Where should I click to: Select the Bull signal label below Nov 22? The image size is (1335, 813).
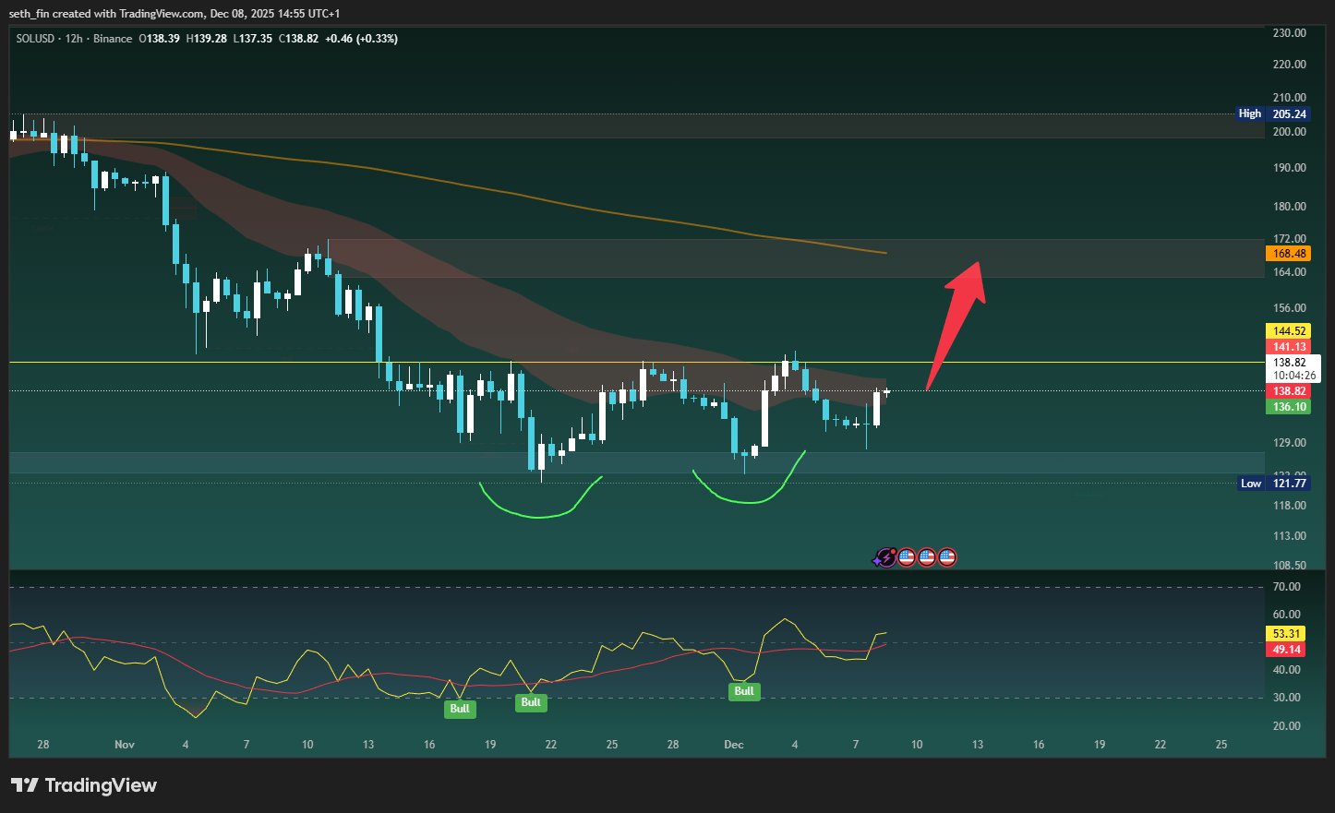tap(531, 702)
